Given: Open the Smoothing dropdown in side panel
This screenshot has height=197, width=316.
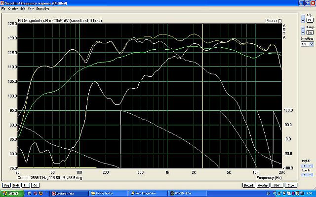Looking at the screenshot, I should pos(312,44).
